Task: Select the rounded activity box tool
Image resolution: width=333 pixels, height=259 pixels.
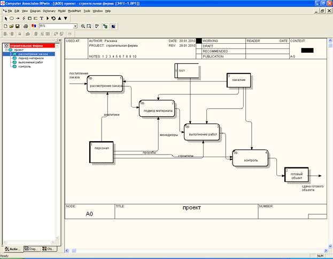Action: click(11, 18)
